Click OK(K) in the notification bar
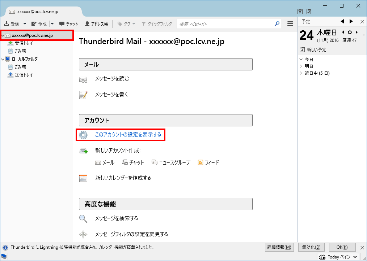This screenshot has width=367, height=261. pos(342,247)
